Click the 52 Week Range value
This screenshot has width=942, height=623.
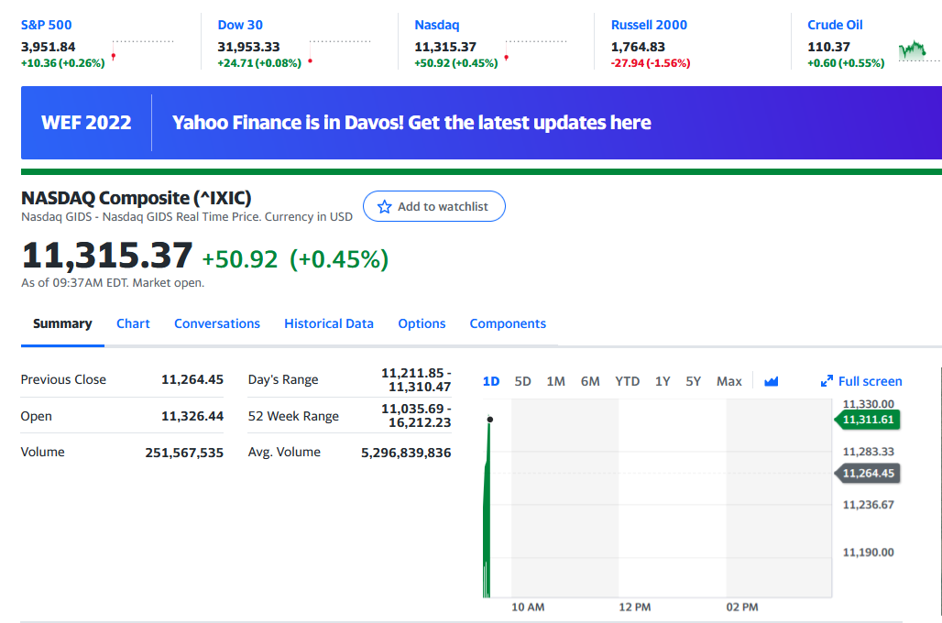click(x=416, y=416)
